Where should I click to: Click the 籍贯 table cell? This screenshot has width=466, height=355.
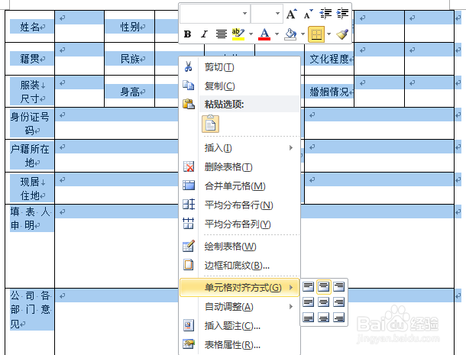tap(30, 59)
